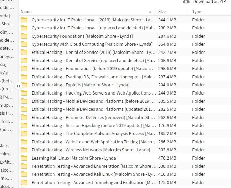Image resolution: width=231 pixels, height=188 pixels.
Task: Click folder icon for Ethical Hacking - Enumeration
Action: coord(24,68)
